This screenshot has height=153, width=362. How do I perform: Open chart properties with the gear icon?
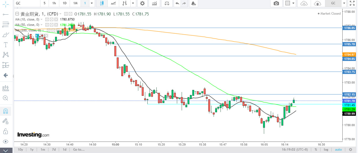[x=142, y=3]
